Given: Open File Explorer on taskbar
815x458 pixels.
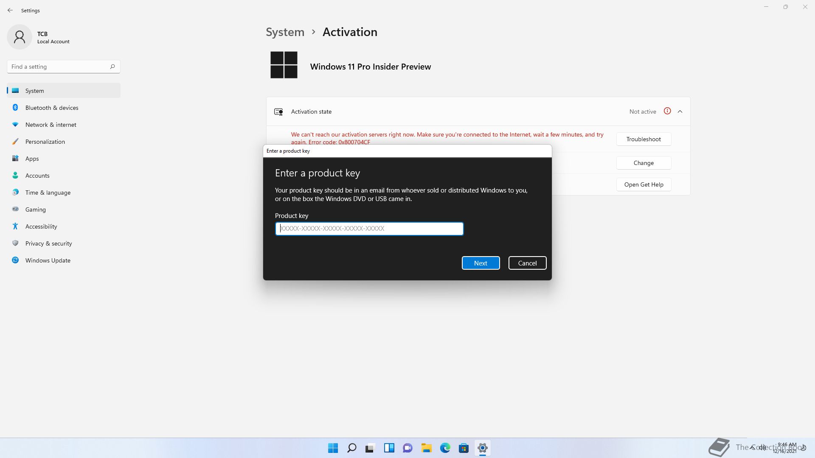Looking at the screenshot, I should point(426,448).
